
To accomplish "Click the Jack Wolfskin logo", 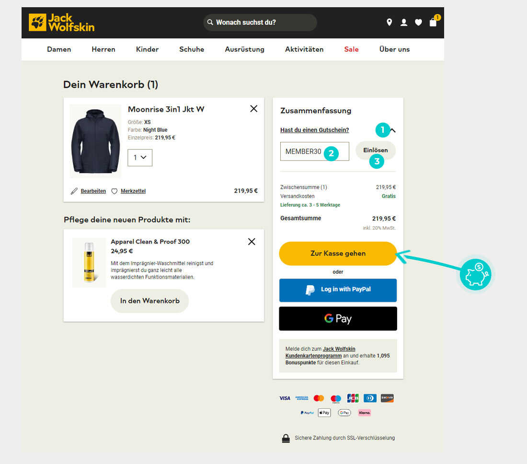I will coord(61,23).
